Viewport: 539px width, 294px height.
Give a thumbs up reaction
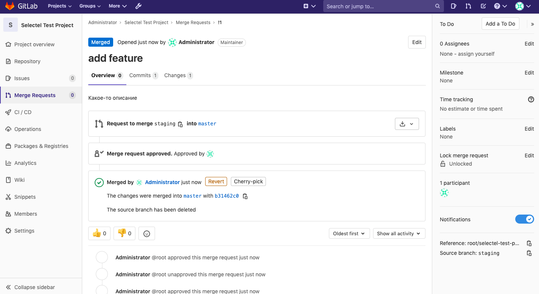tap(99, 233)
